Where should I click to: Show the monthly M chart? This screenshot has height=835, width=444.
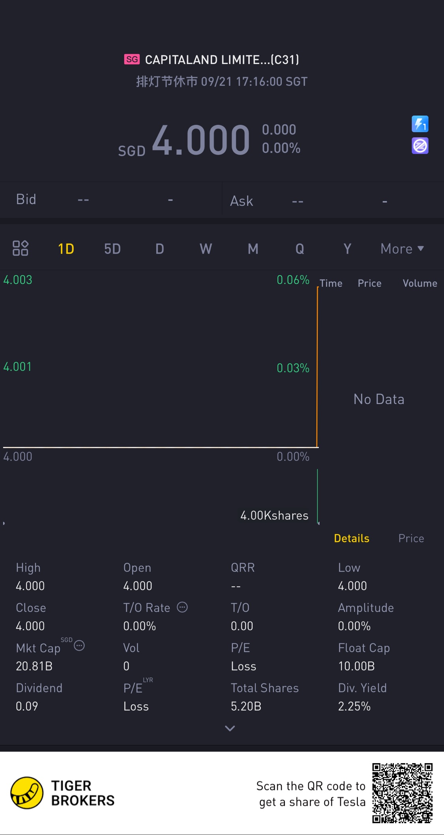tap(253, 249)
